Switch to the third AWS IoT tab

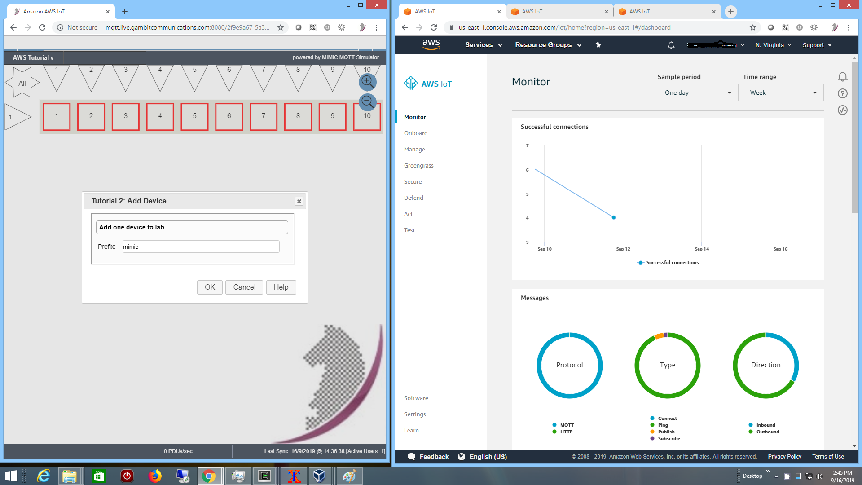tap(666, 12)
